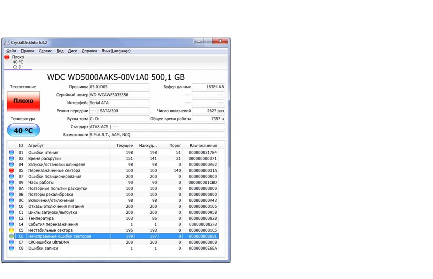Click the Raw-значения column header
Image resolution: width=433 pixels, height=279 pixels.
[x=201, y=146]
